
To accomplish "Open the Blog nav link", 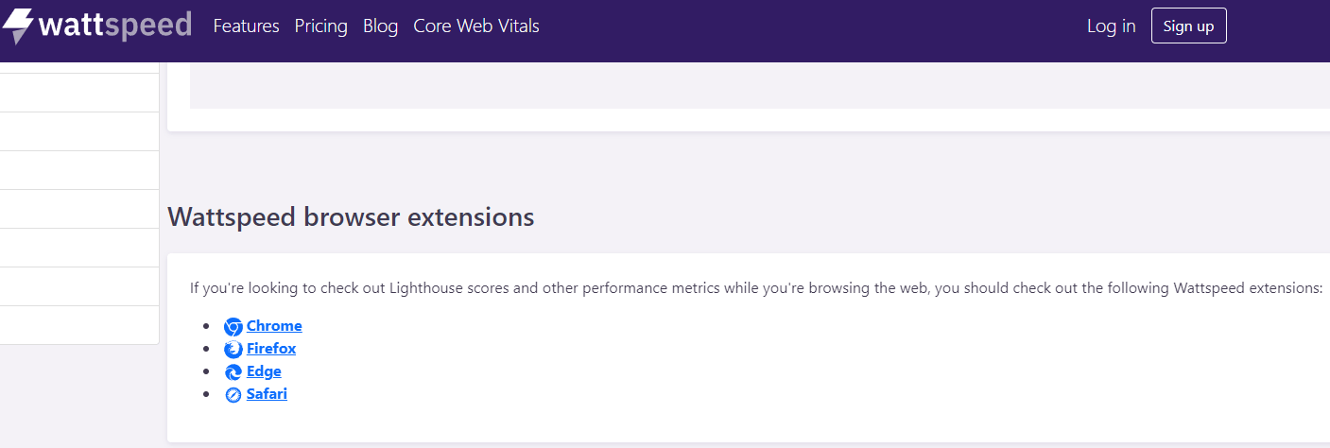I will pyautogui.click(x=380, y=26).
